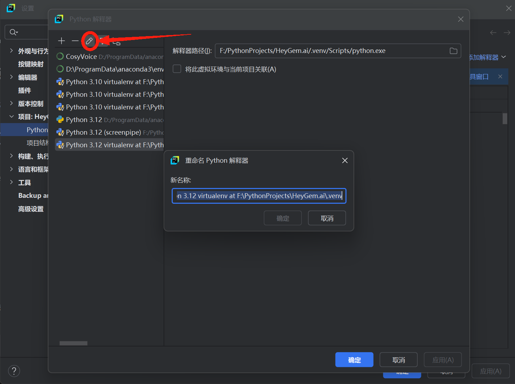Image resolution: width=515 pixels, height=384 pixels.
Task: Click PyCharm logo in Python 解释器 dialog title
Action: pyautogui.click(x=59, y=19)
